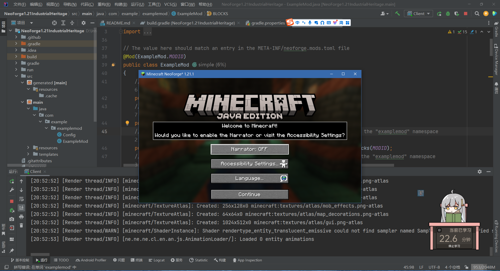Screen dimensions: 500x271
Task: Open the Client run configuration dropdown
Action: [x=418, y=14]
